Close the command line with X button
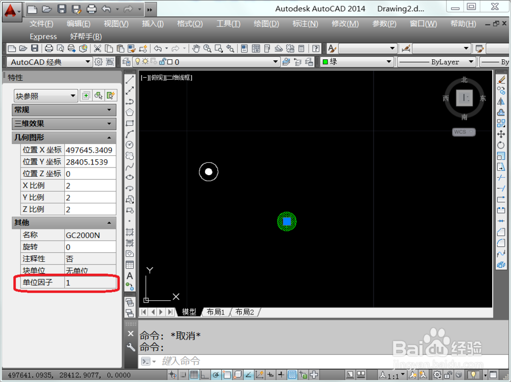This screenshot has width=511, height=382. point(131,333)
